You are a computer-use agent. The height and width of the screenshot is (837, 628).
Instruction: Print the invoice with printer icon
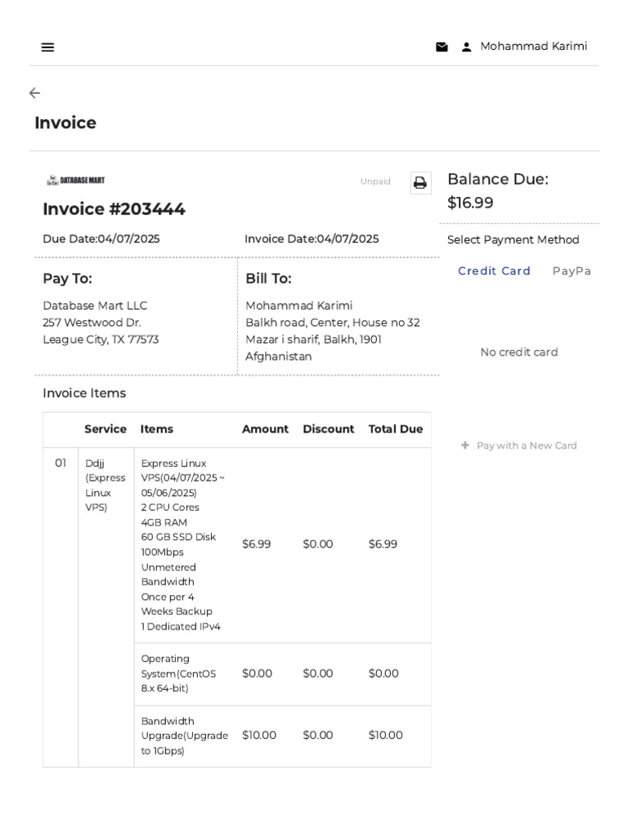(420, 183)
